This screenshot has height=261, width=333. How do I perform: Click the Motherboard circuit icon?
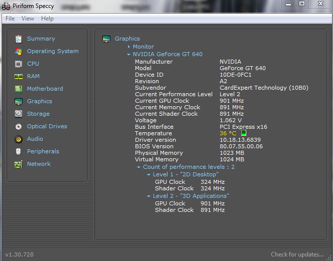pyautogui.click(x=19, y=89)
